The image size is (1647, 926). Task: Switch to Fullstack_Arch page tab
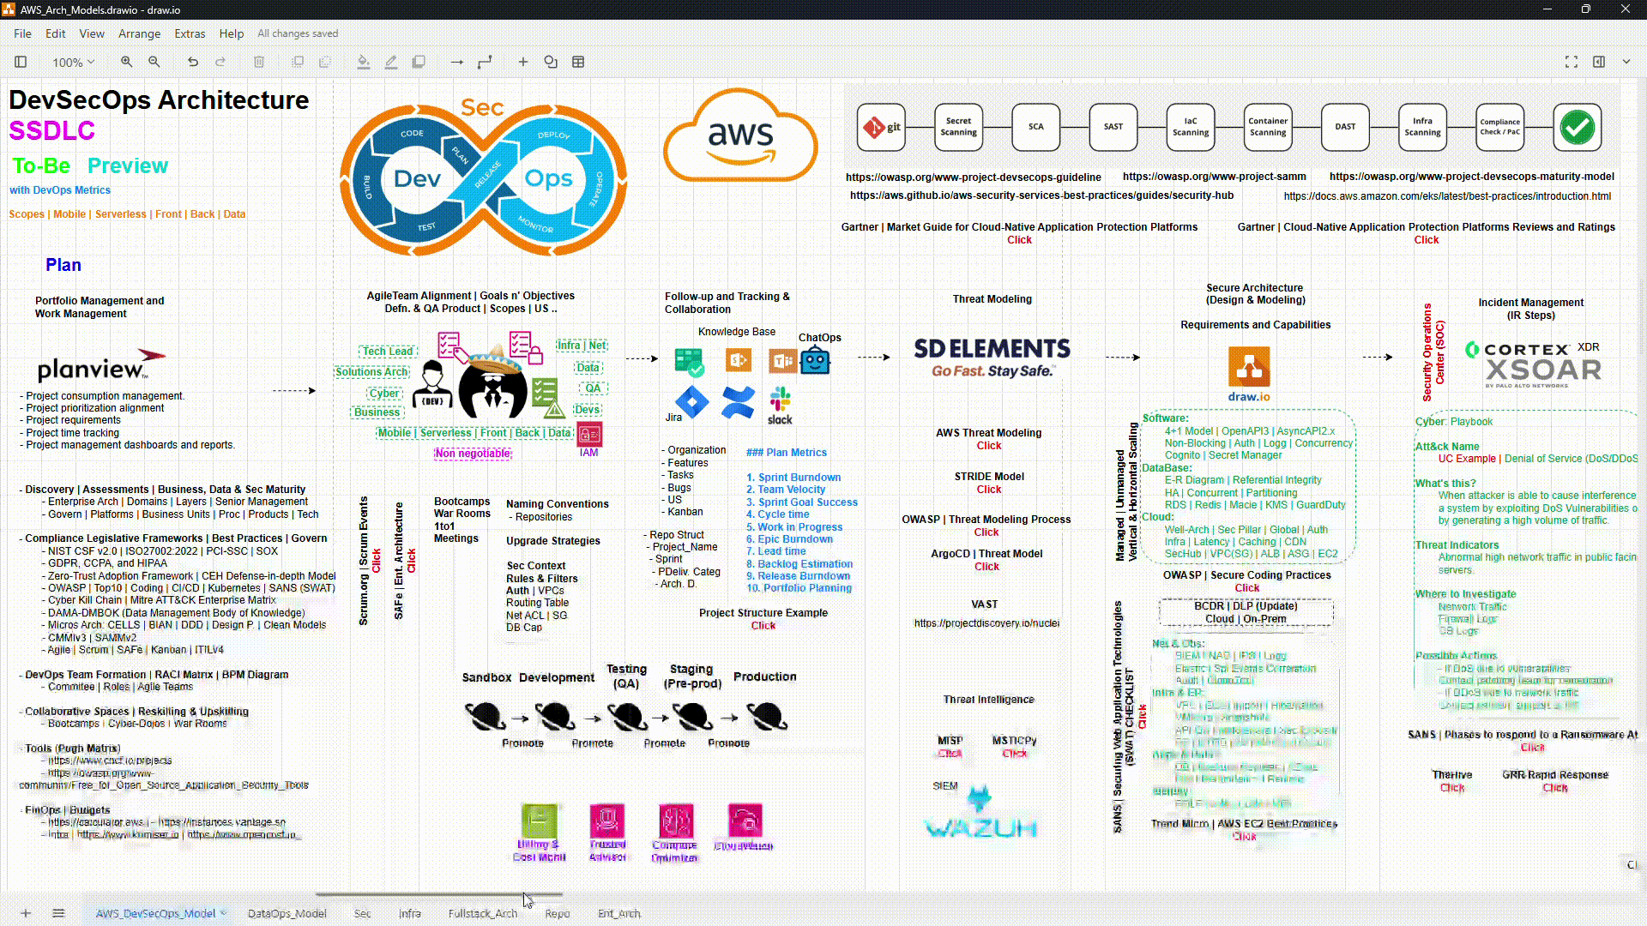pyautogui.click(x=483, y=913)
